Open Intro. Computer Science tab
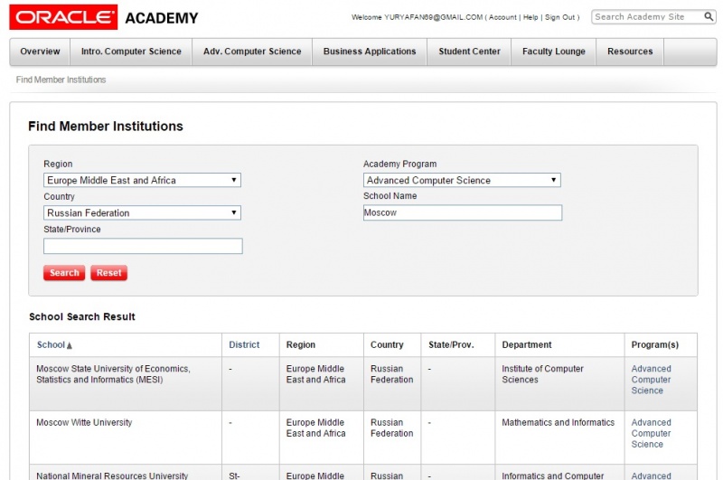Image resolution: width=723 pixels, height=480 pixels. tap(131, 52)
